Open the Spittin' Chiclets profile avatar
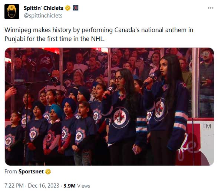Viewport: 218px width, 195px height. [12, 12]
